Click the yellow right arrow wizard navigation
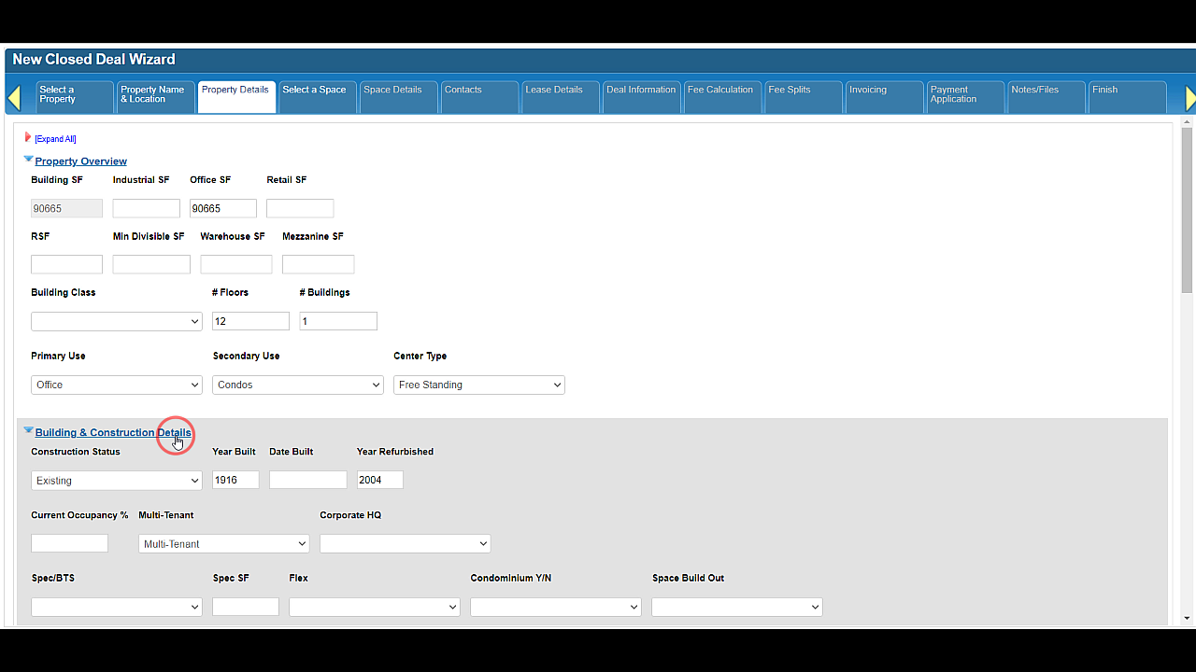Viewport: 1196px width, 672px height. click(1189, 98)
